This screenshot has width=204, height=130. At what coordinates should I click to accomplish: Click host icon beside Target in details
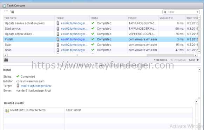point(18,86)
